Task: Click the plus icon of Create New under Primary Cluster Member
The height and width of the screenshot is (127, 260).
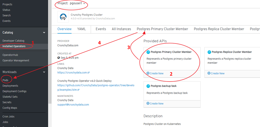Action: coord(148,73)
